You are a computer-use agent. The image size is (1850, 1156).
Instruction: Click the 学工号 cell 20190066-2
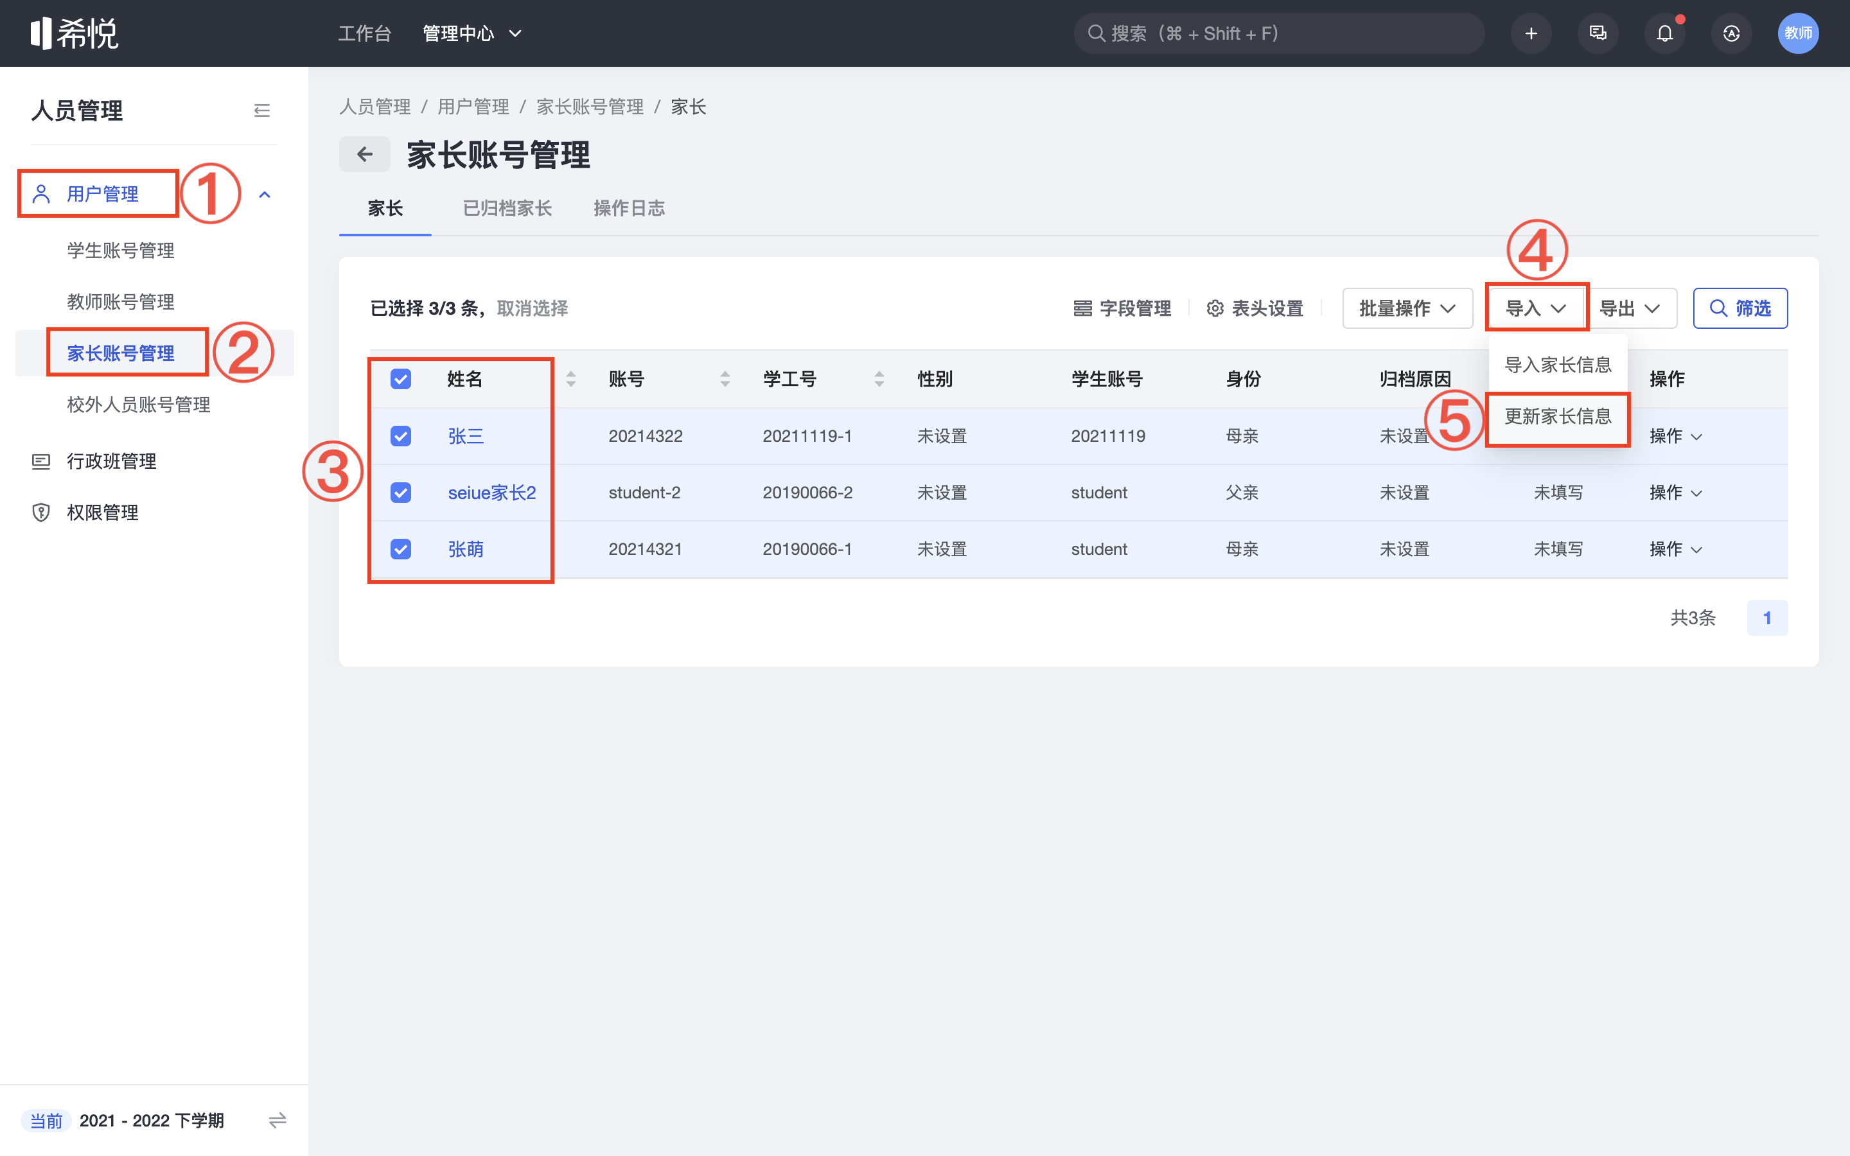point(807,493)
